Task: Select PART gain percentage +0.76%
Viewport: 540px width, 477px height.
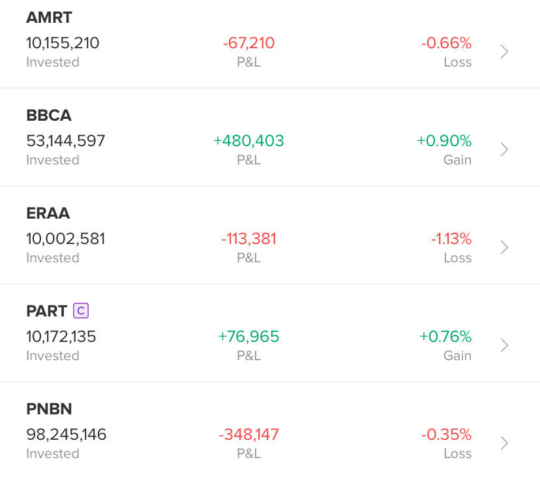Action: click(x=445, y=337)
